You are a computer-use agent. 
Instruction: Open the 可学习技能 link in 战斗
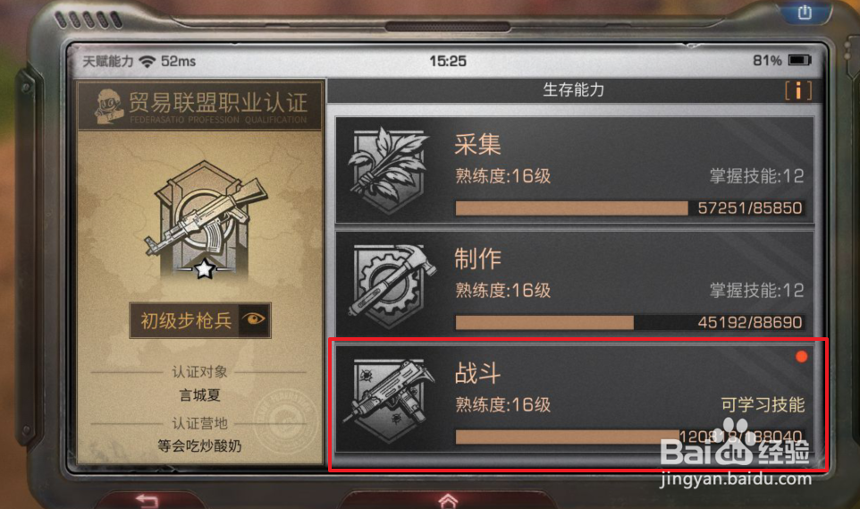(763, 404)
